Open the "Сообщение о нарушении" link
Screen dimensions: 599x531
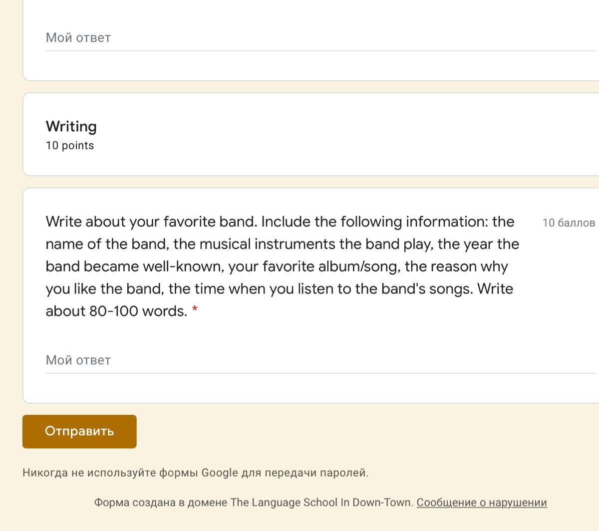pyautogui.click(x=482, y=503)
